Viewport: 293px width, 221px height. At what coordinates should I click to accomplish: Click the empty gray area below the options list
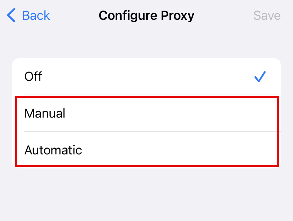[x=146, y=194]
